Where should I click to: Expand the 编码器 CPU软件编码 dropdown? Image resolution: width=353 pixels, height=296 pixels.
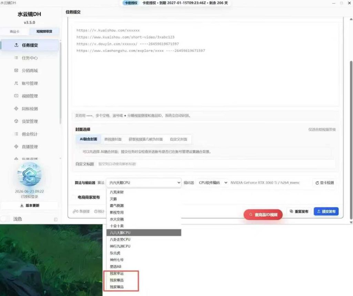click(x=212, y=183)
